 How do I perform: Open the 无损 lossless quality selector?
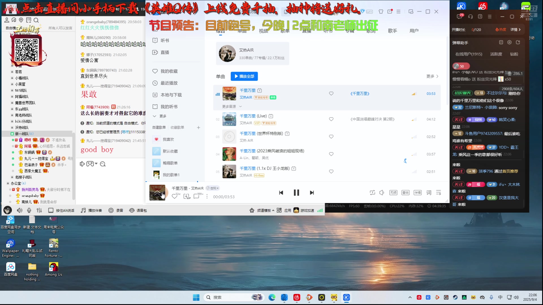pos(393,193)
